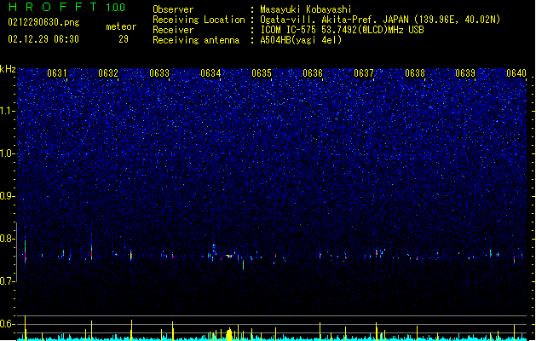Click the ICOM IC-575 53.7492 MHz USB text
The image size is (536, 341).
click(343, 30)
